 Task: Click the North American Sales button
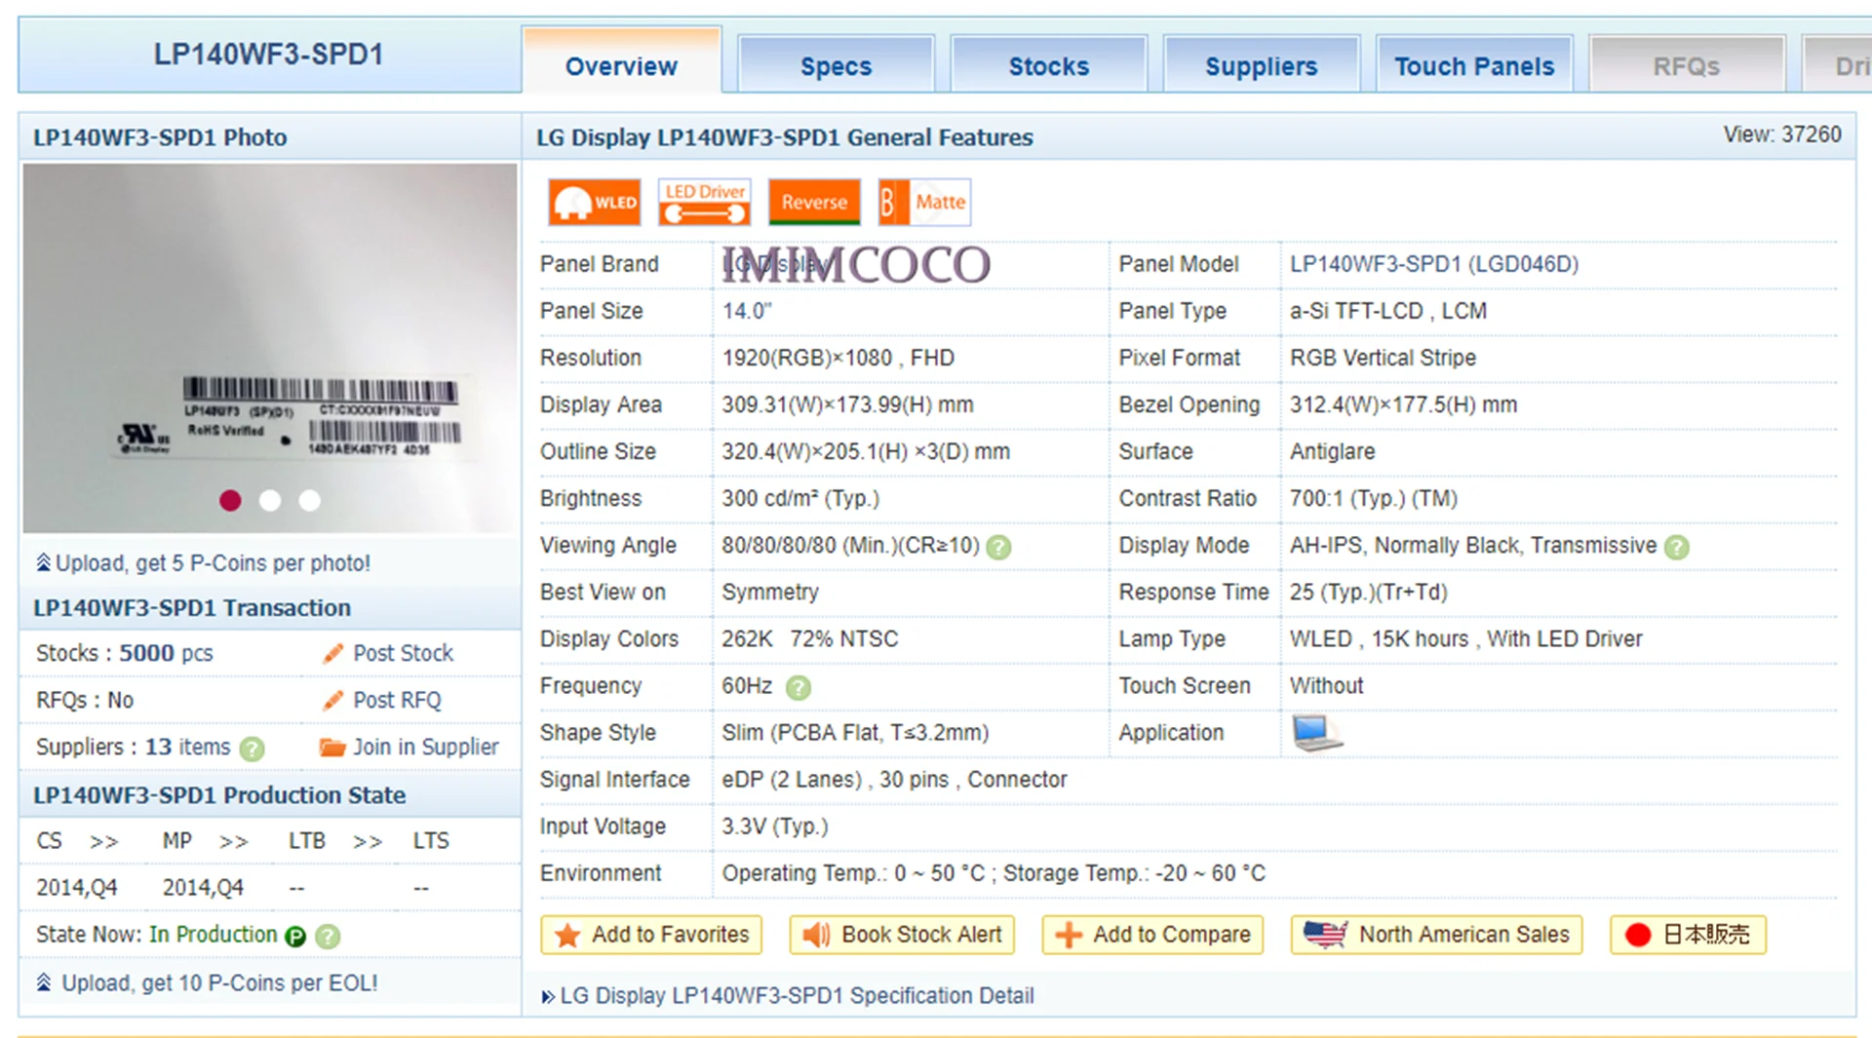[x=1436, y=935]
